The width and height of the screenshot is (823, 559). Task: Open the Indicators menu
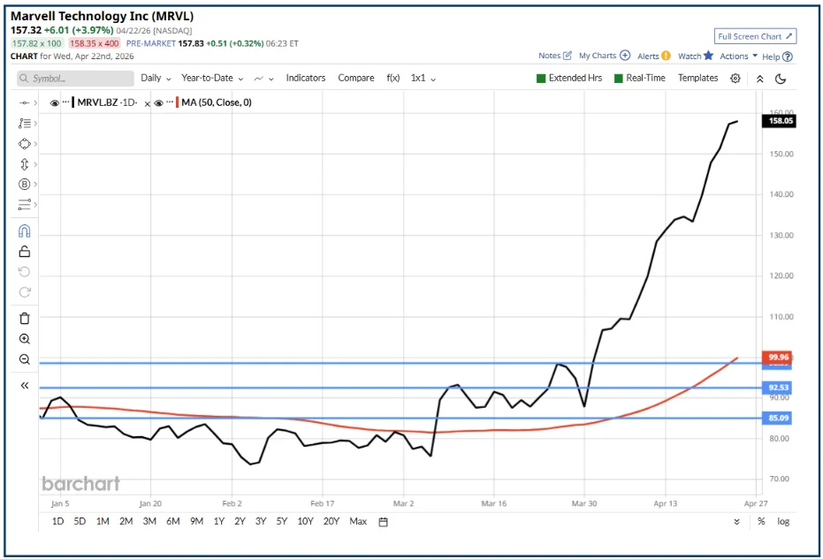pyautogui.click(x=306, y=78)
